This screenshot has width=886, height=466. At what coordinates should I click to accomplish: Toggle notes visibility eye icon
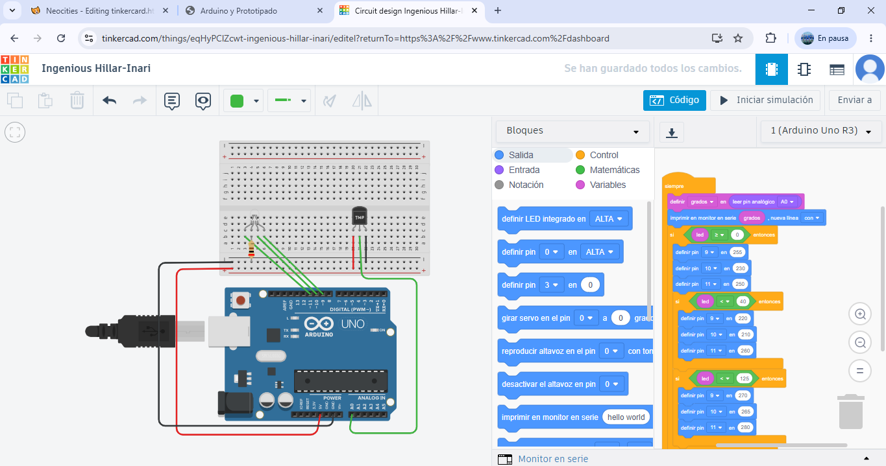[203, 100]
